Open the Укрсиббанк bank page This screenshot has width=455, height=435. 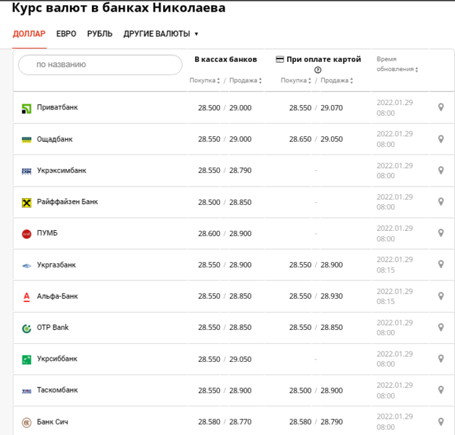pyautogui.click(x=57, y=359)
